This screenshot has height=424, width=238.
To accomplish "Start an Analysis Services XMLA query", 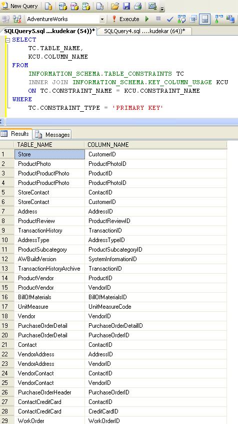I will [86, 6].
